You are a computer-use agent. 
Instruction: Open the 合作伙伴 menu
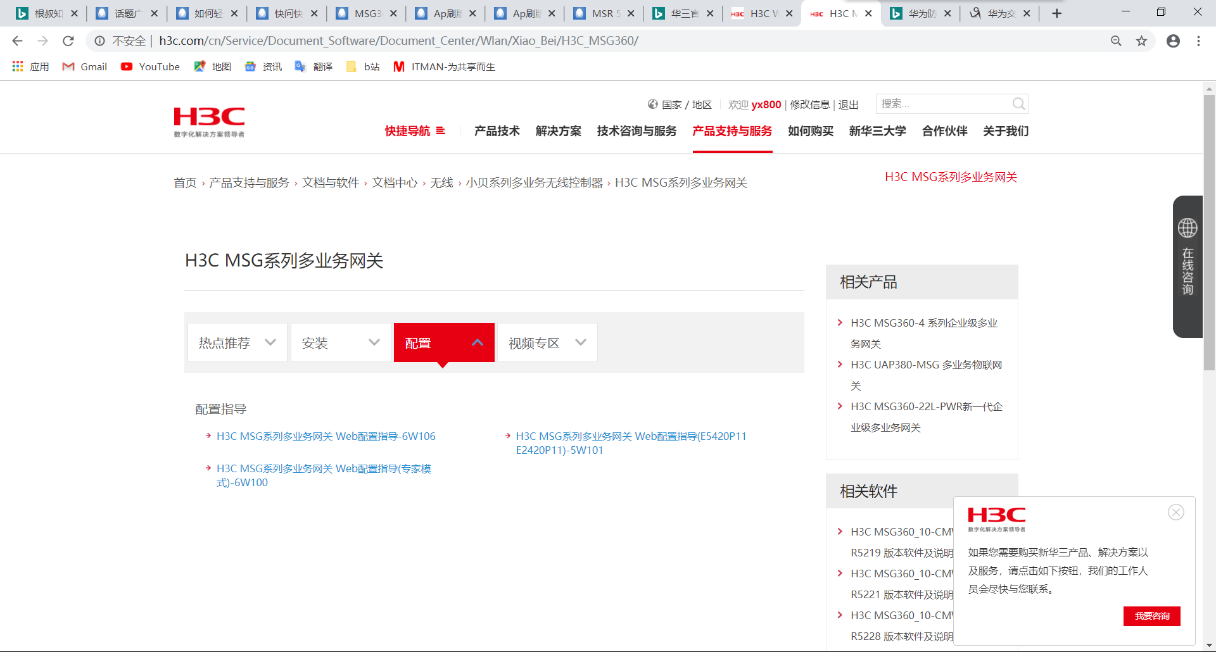[945, 131]
